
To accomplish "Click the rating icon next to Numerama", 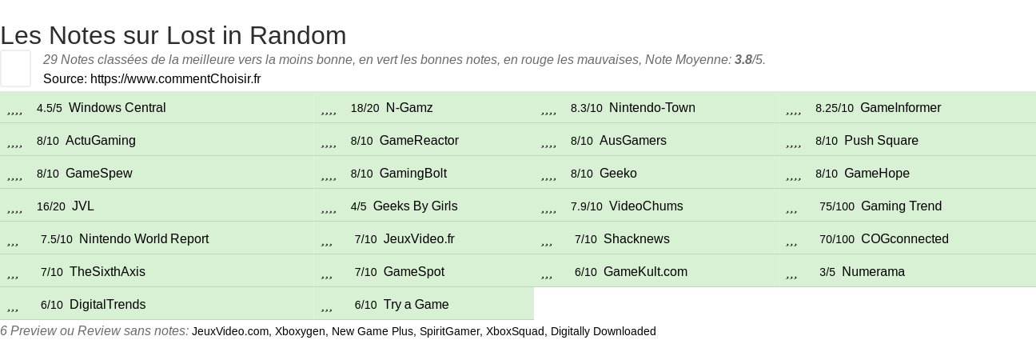I will coord(791,272).
